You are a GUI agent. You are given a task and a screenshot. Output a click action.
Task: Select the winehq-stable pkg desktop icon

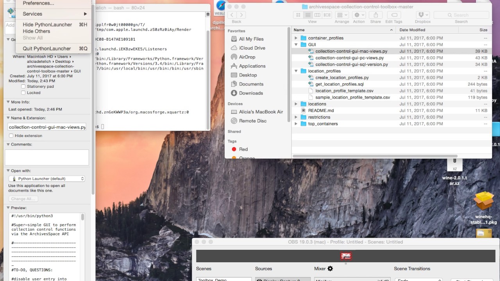484,208
